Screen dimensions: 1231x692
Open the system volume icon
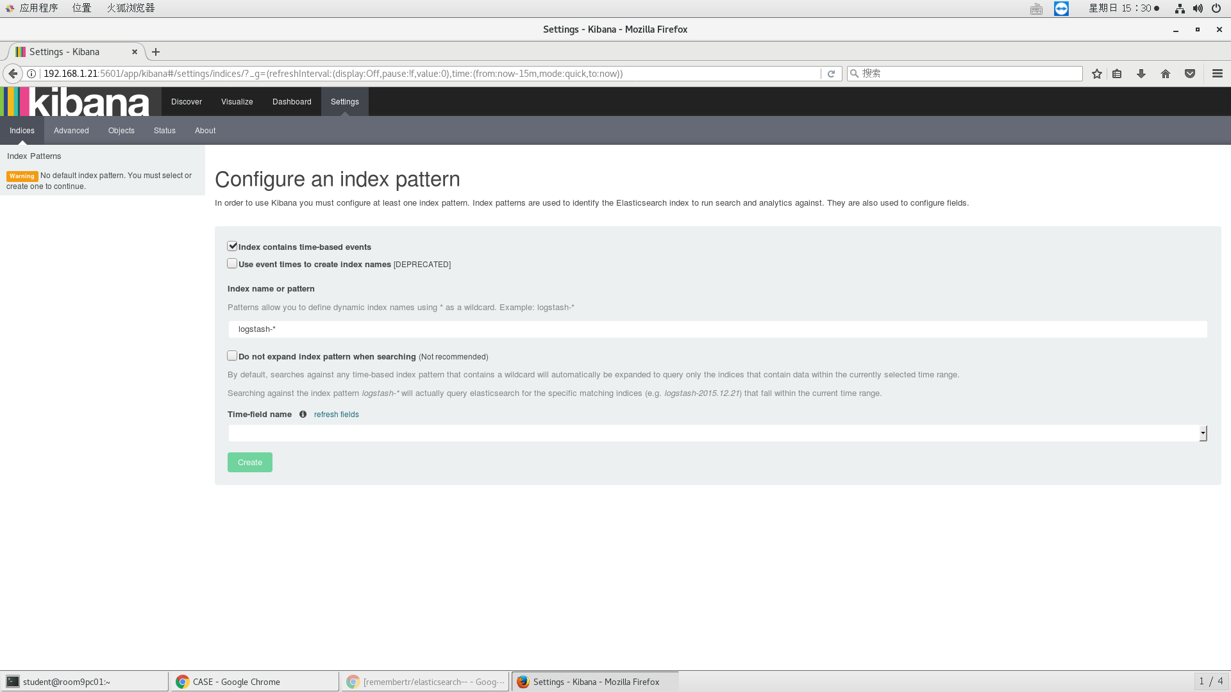[x=1198, y=8]
